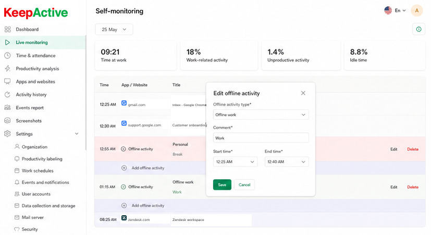Edit the 01:15 AM offline activity
Viewport: 431px width, 235px height.
[x=393, y=187]
